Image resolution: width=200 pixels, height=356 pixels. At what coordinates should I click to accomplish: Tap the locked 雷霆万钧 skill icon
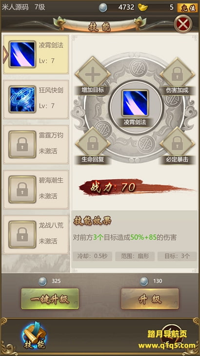click(x=22, y=145)
